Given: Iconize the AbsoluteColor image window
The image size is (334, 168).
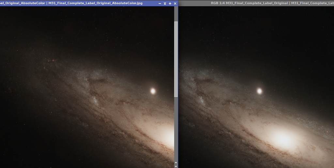Looking at the screenshot, I should pos(160,3).
